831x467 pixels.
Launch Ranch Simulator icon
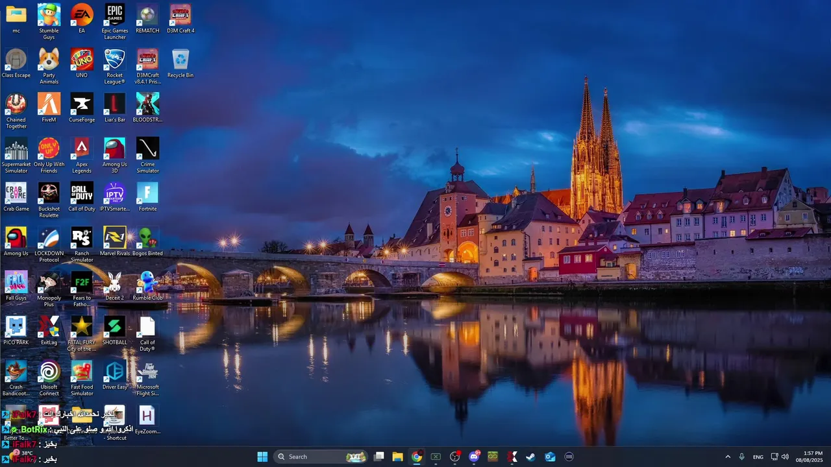click(82, 245)
